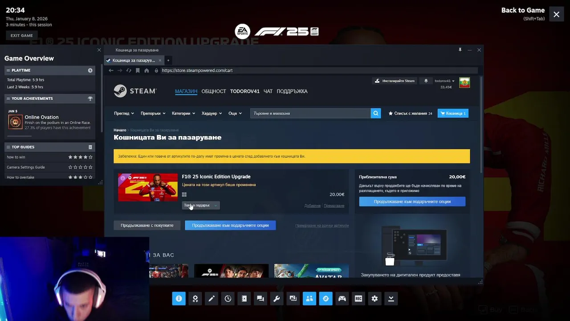
Task: Click into the store search field
Action: coord(310,113)
